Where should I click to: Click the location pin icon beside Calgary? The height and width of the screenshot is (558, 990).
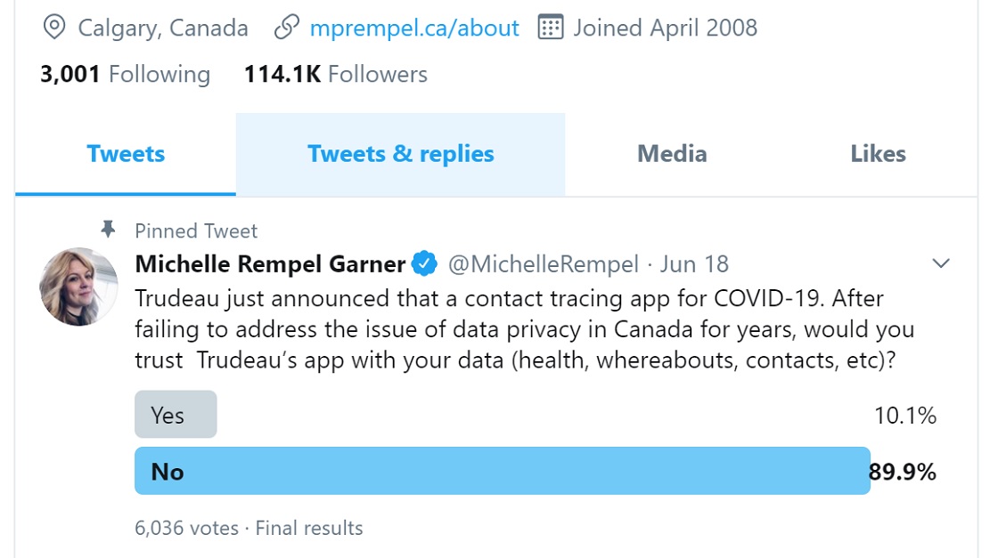click(54, 28)
